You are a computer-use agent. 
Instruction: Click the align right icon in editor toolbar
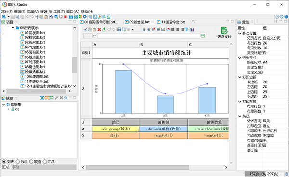(182, 29)
